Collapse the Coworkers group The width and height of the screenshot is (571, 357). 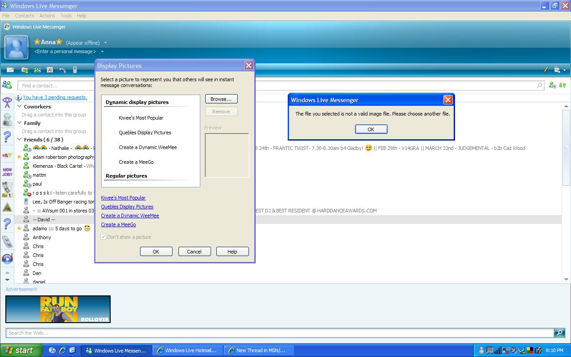20,107
